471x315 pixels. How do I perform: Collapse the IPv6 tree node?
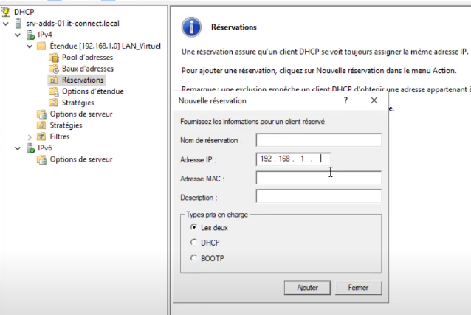pos(18,148)
